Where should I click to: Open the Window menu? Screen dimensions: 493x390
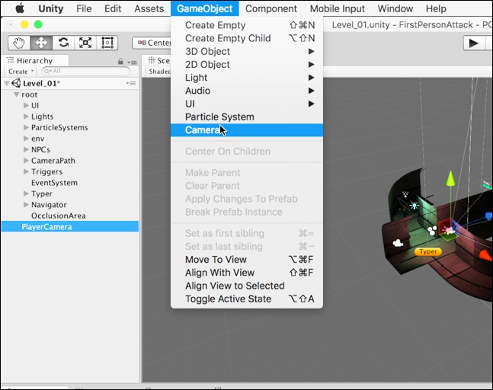click(x=395, y=8)
